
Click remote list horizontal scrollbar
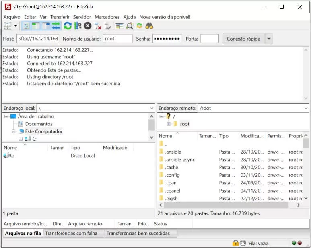[x=226, y=205]
